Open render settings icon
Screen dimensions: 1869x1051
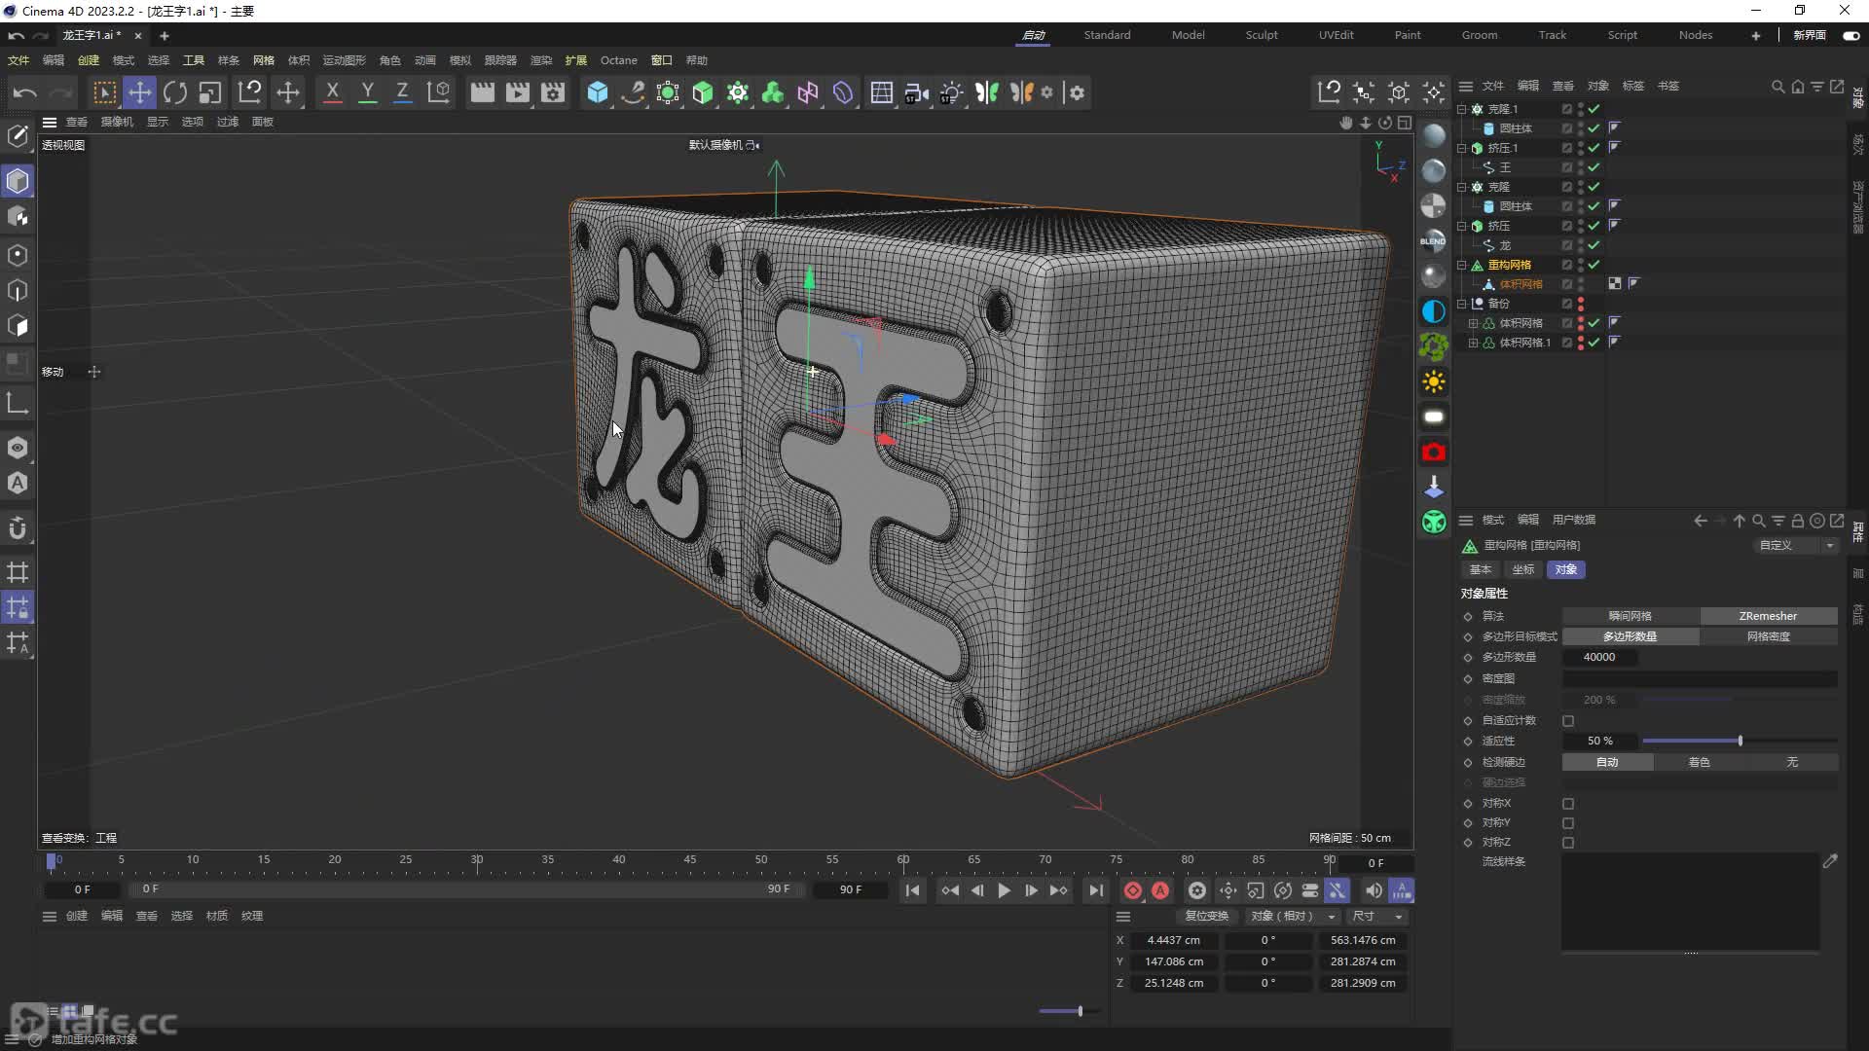pyautogui.click(x=553, y=92)
